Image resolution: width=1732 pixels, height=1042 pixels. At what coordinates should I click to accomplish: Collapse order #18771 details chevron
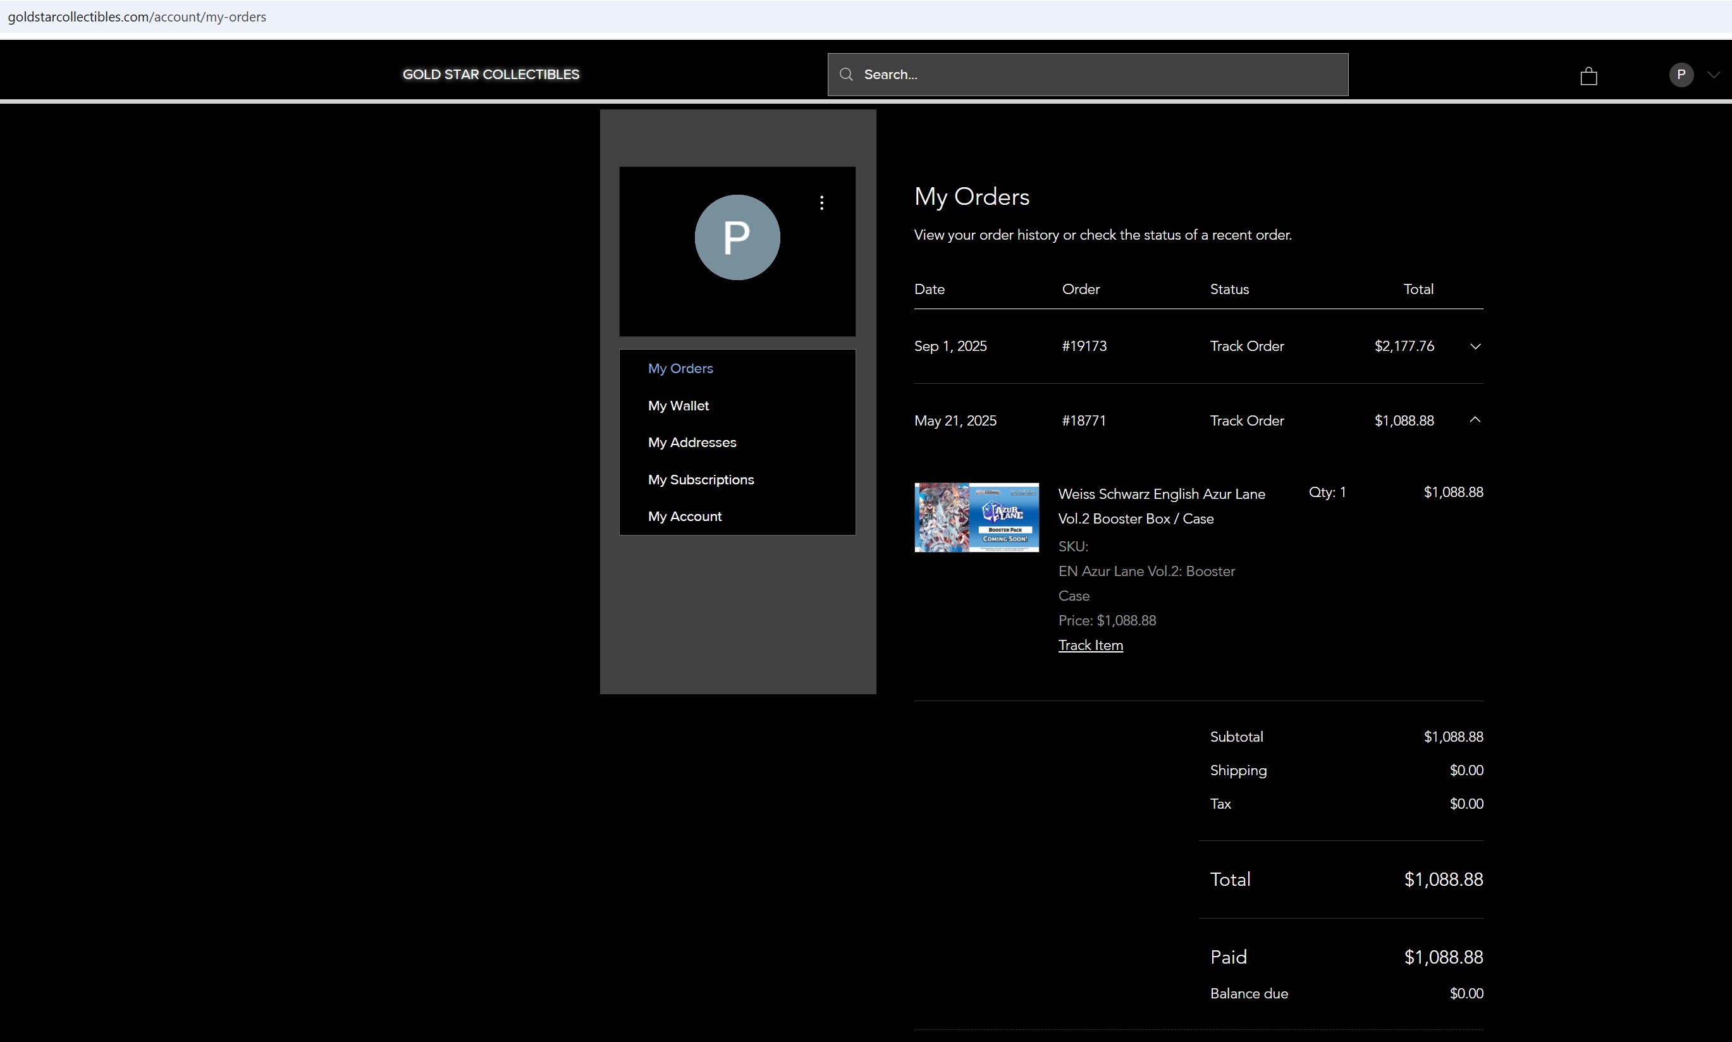(x=1475, y=420)
